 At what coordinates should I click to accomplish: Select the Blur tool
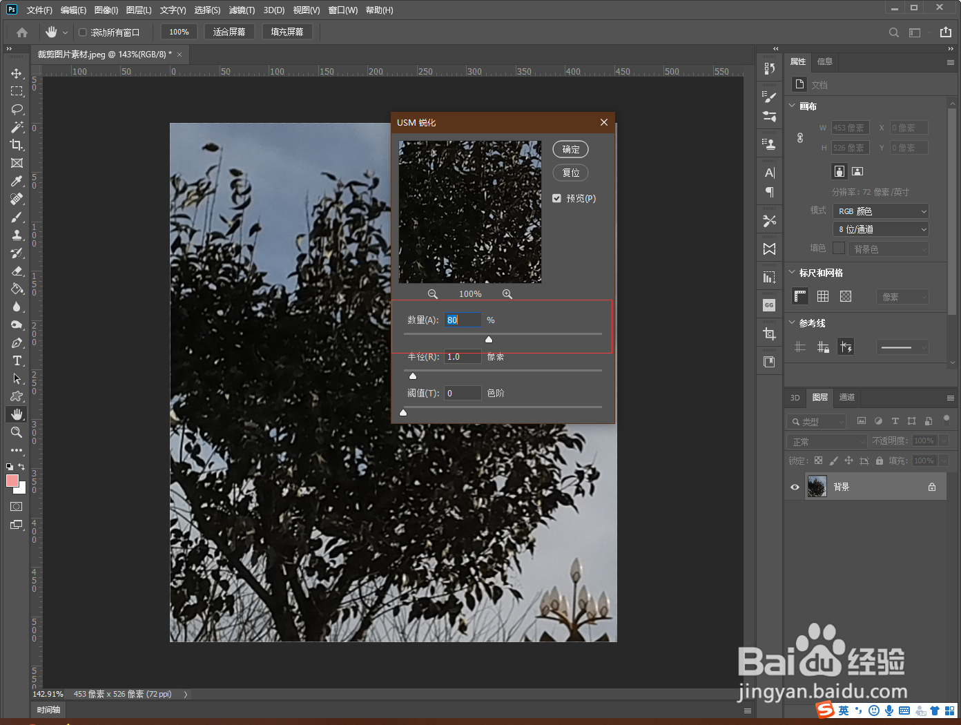point(17,307)
